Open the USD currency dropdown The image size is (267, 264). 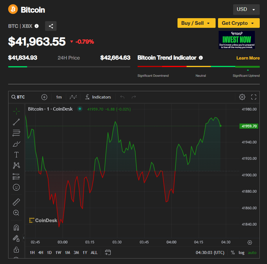[246, 10]
